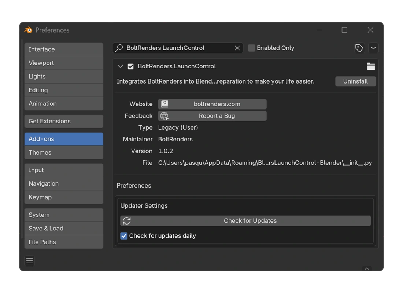Click the Report a Bug button
403x293 pixels.
tap(212, 116)
